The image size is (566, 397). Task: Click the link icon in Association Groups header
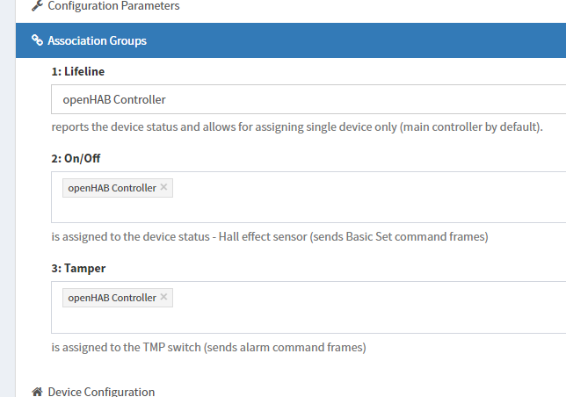coord(37,40)
